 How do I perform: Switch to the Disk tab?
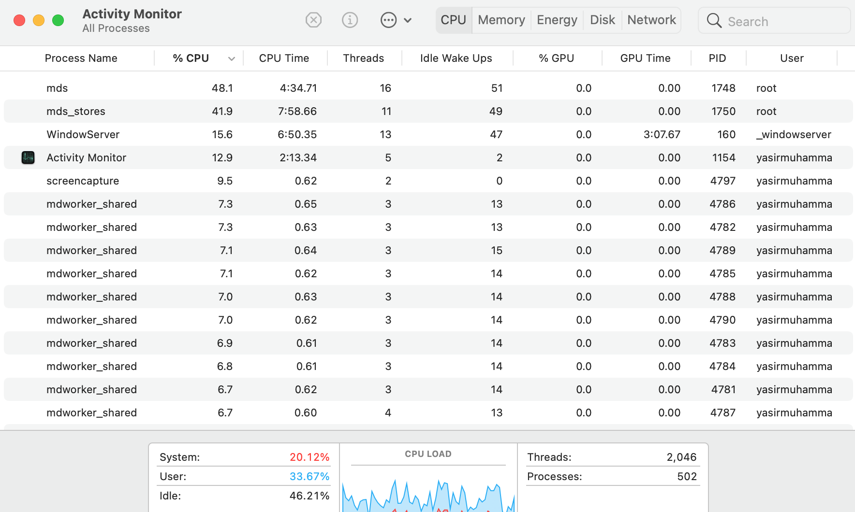pyautogui.click(x=603, y=20)
